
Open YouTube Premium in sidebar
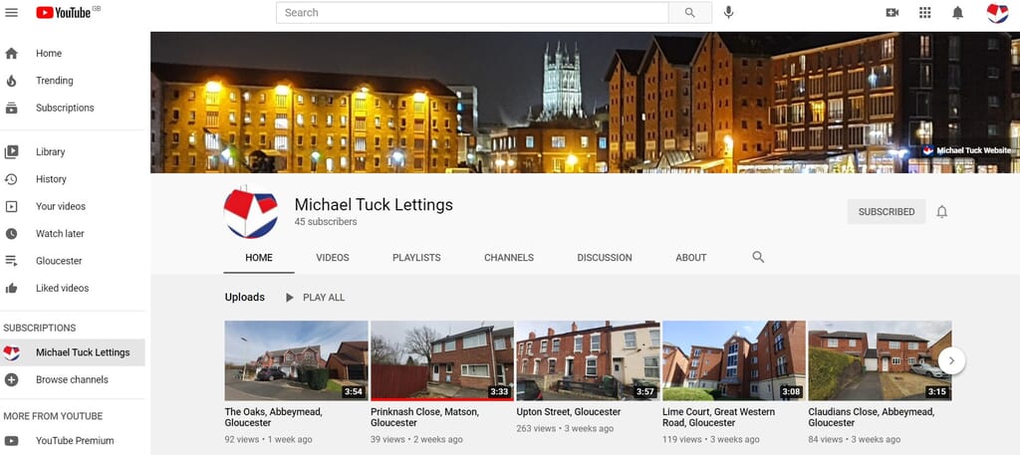[72, 441]
